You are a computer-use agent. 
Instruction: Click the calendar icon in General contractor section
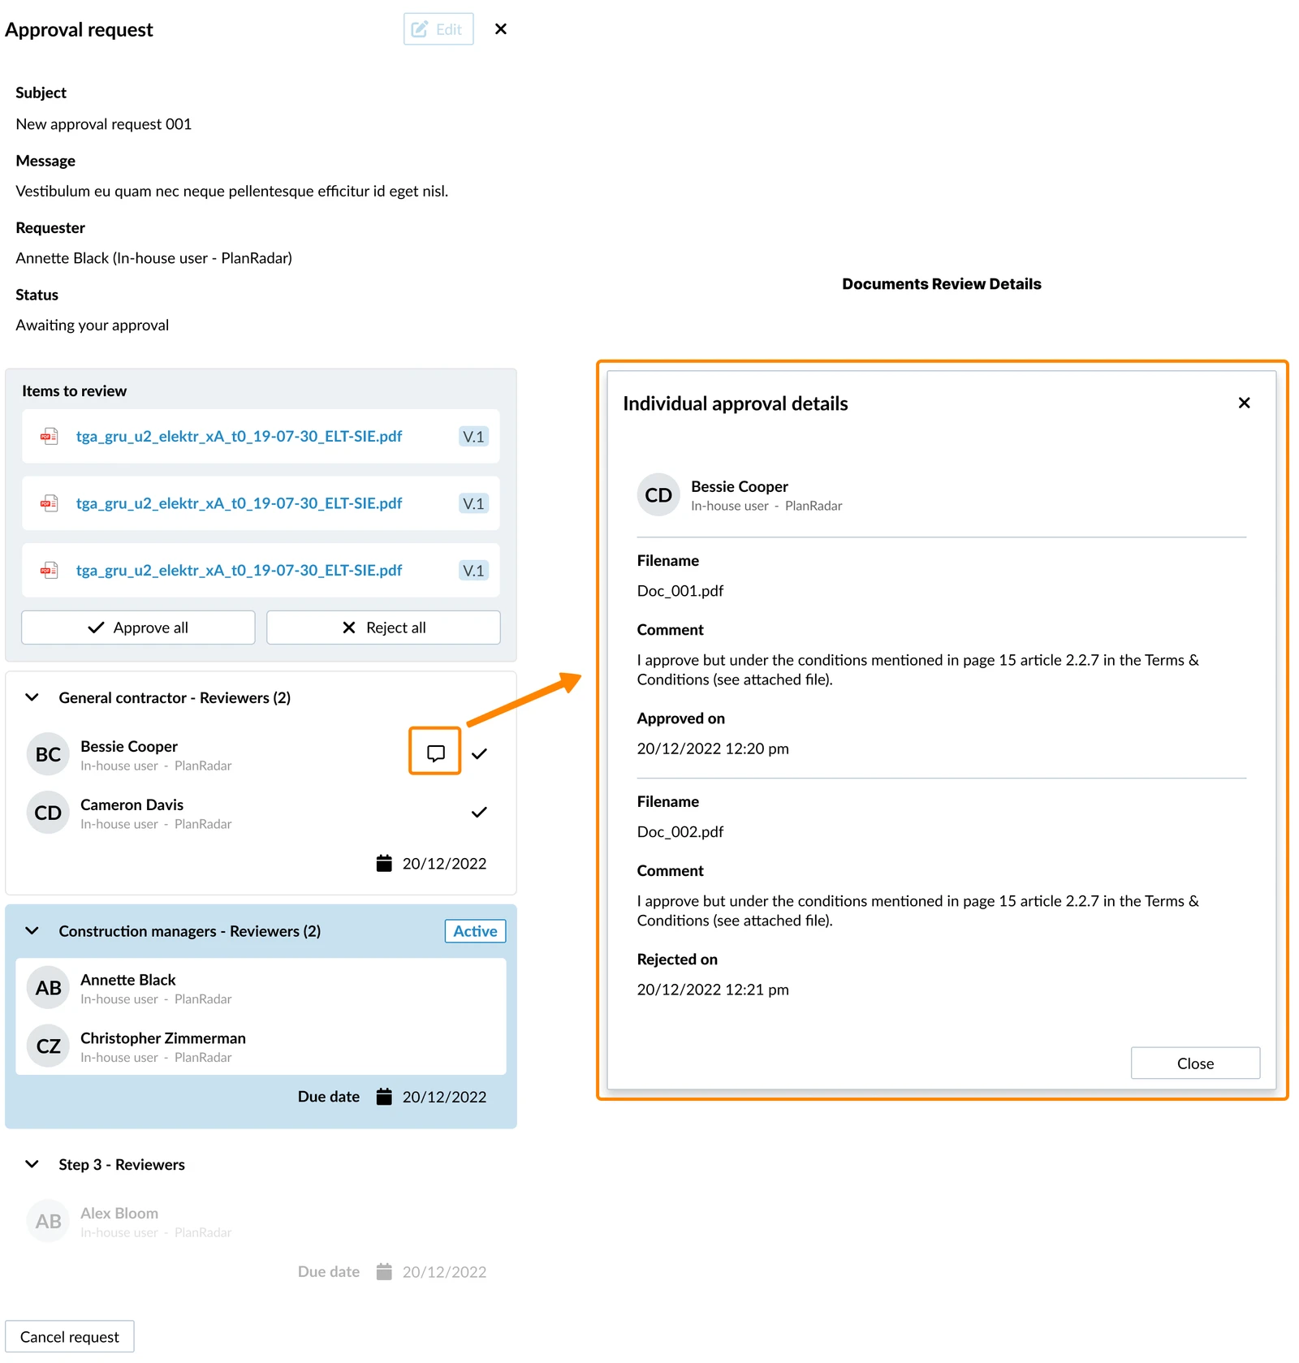(x=384, y=863)
